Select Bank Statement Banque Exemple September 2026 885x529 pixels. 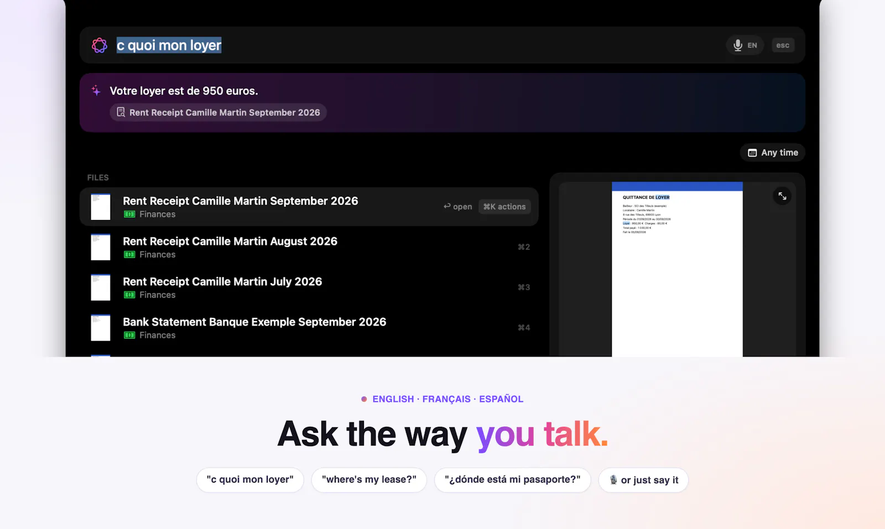click(x=309, y=328)
